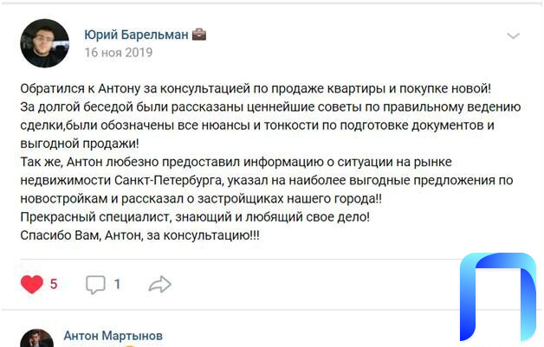The image size is (544, 347).
Task: Click the line starting 'Так же, Антон любезно'
Action: coord(236,162)
